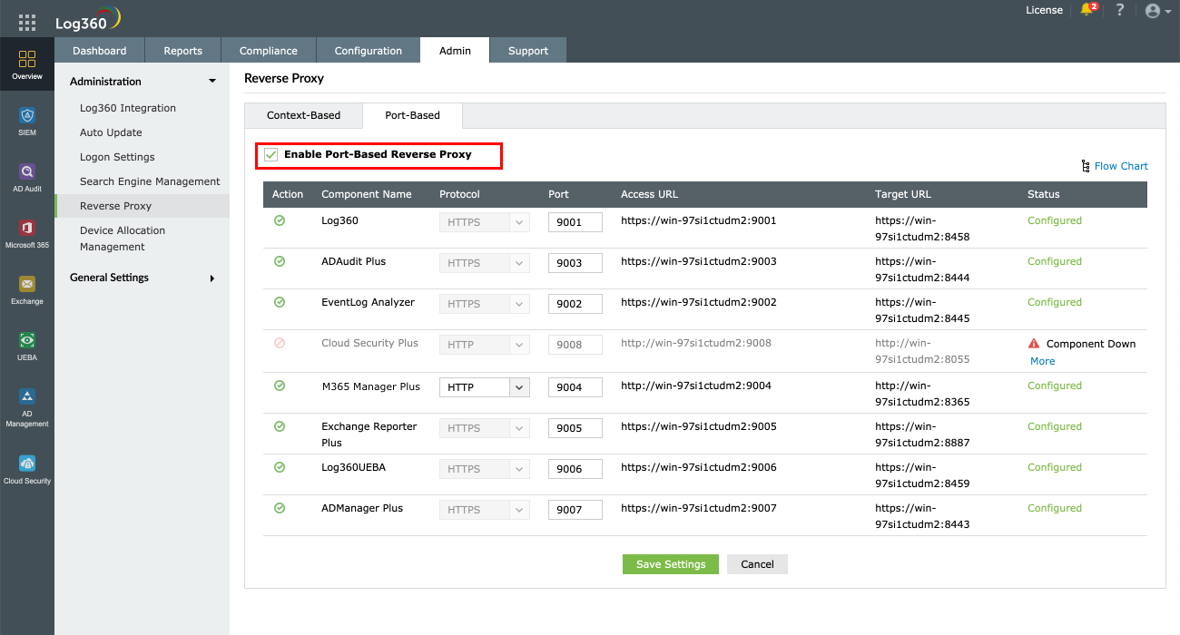
Task: Switch to the Configuration tab
Action: (x=368, y=51)
